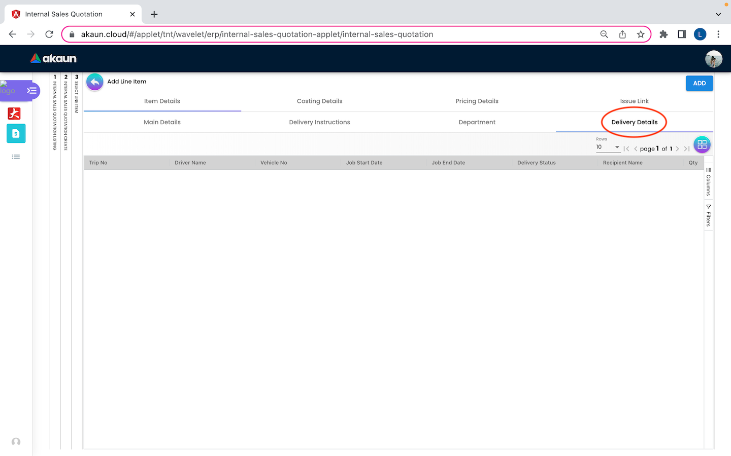Open the Chrome profile L icon
Screen dimensions: 731x456
click(700, 34)
